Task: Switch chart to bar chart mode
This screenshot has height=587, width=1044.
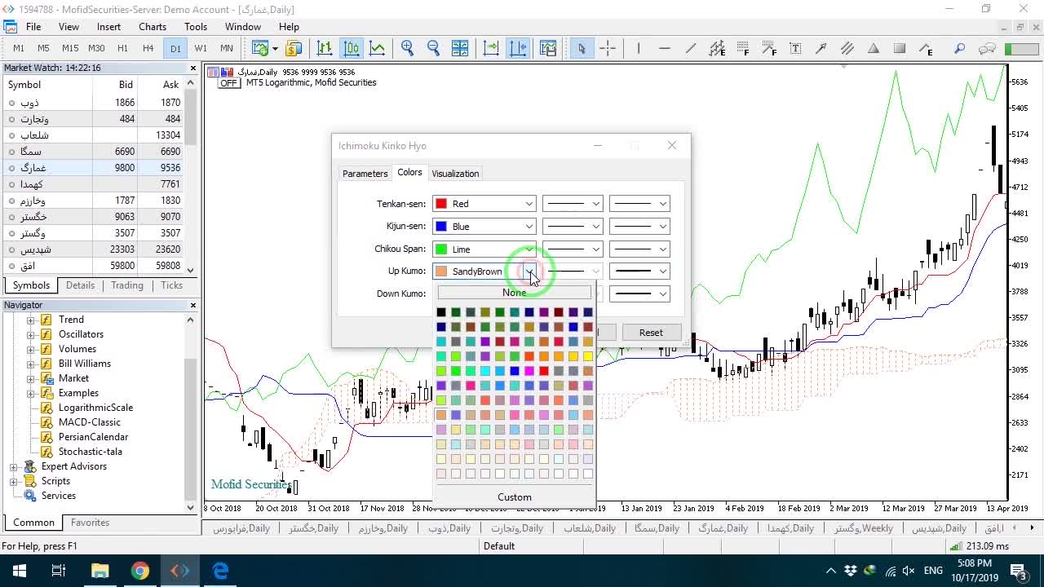Action: (325, 49)
